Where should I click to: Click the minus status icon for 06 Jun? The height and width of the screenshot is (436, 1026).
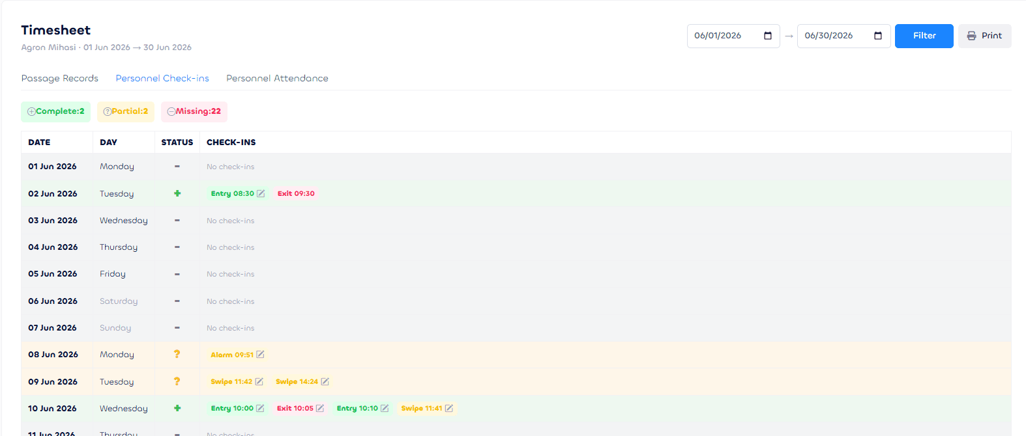(x=177, y=301)
